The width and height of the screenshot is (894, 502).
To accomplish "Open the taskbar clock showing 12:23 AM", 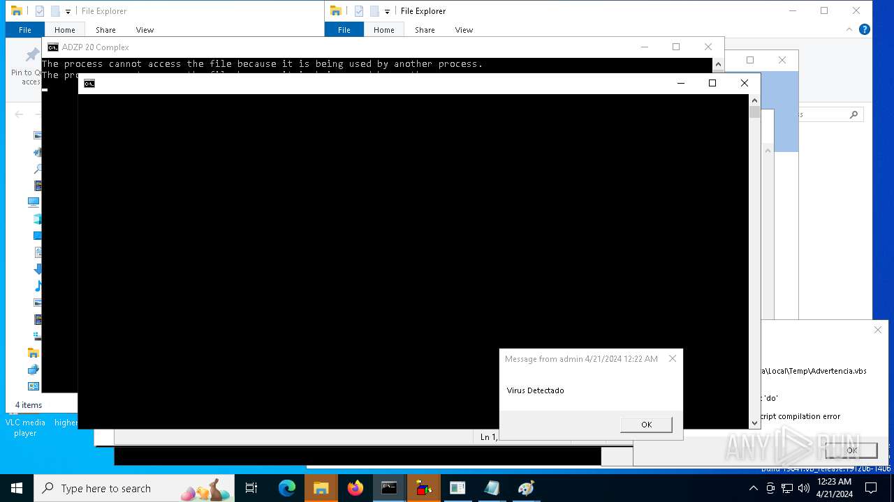I will pos(834,488).
